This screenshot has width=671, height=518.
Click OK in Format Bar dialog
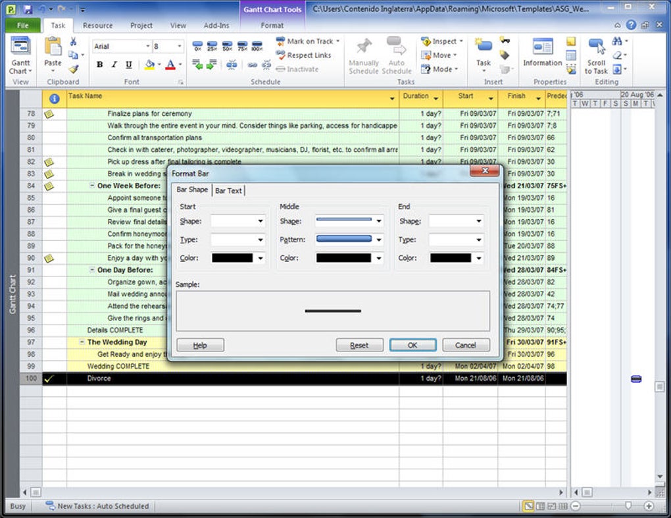412,345
